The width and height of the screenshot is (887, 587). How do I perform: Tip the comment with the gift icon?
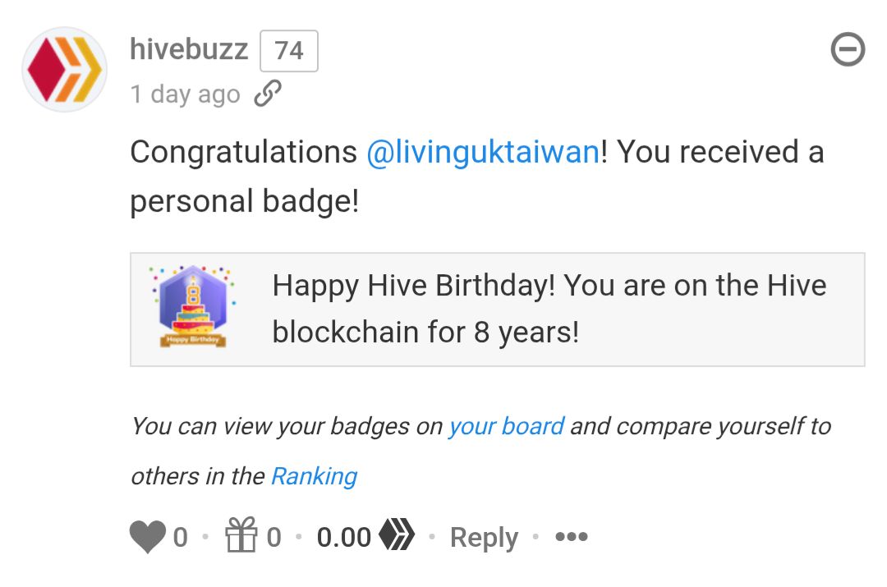click(x=241, y=534)
